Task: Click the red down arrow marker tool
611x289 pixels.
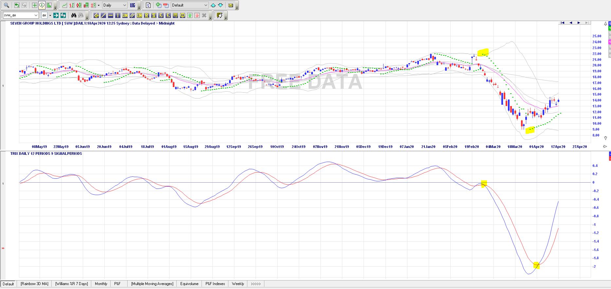Action: (197, 15)
